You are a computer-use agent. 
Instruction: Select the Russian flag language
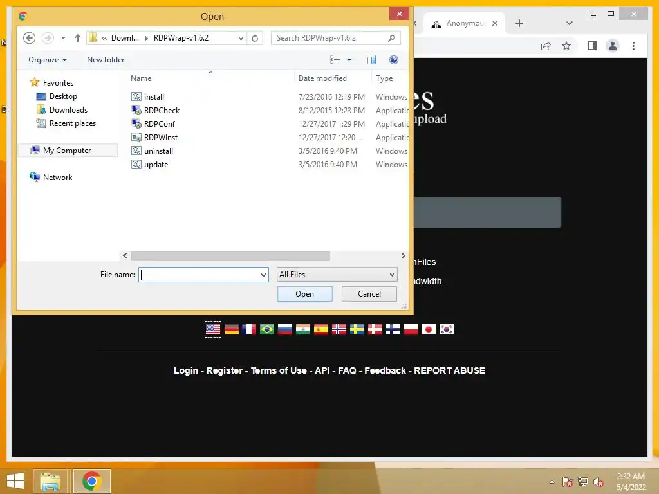tap(285, 329)
